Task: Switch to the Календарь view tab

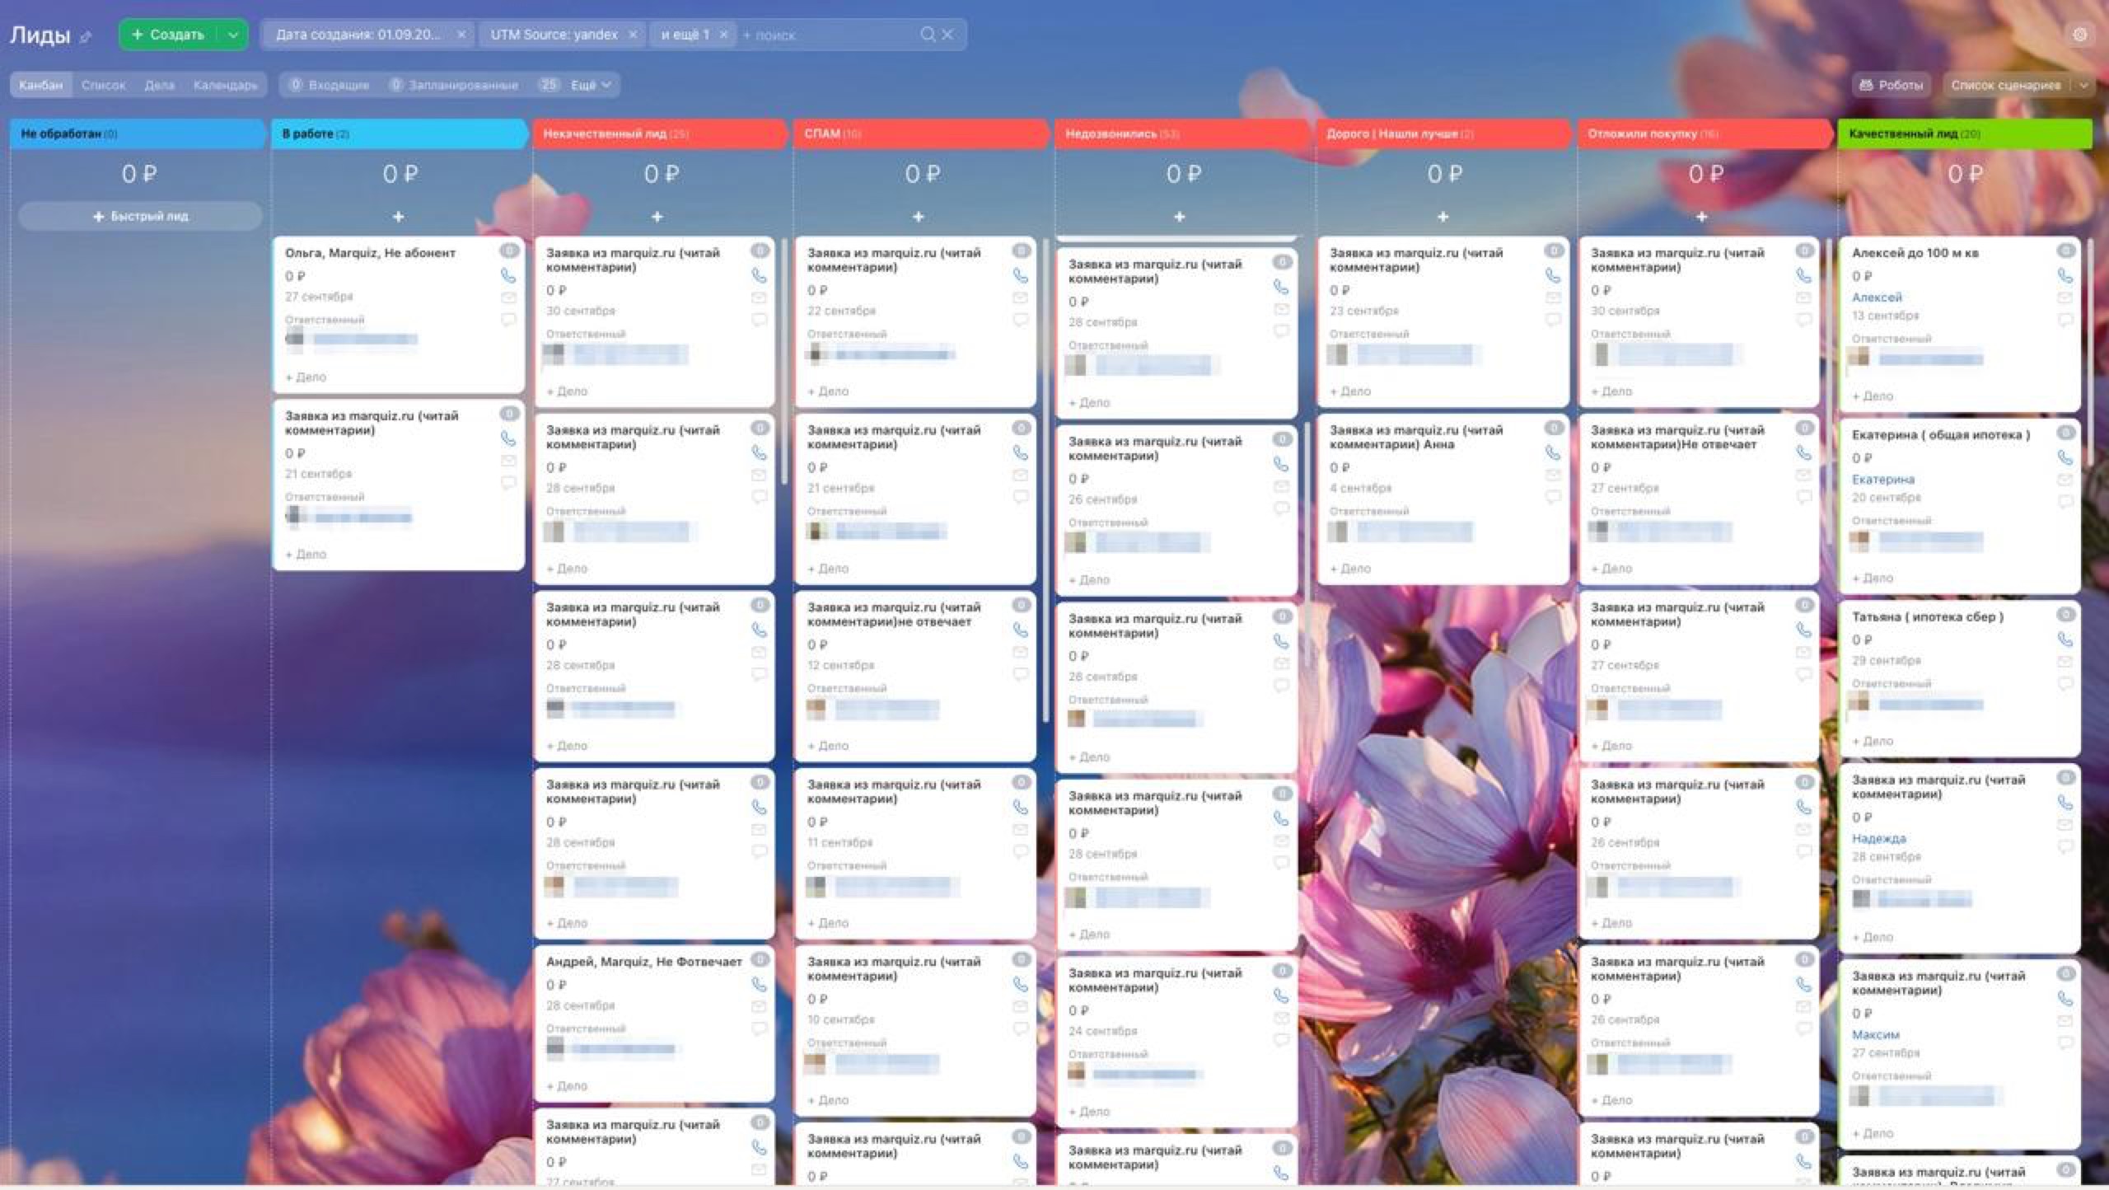Action: [x=225, y=85]
